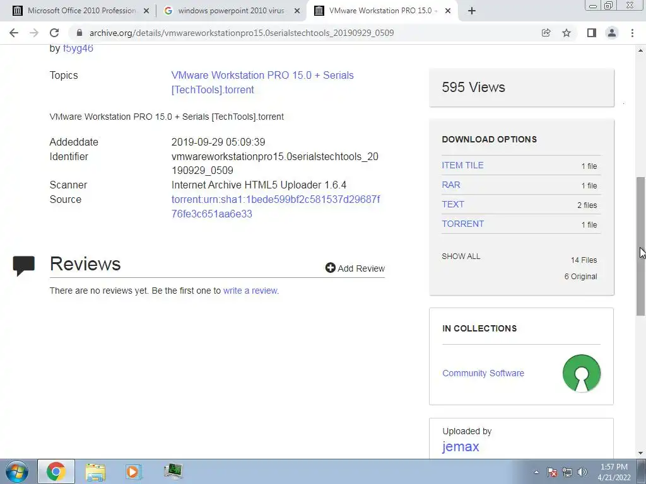Go back to the previous page
Screen dimensions: 646x484
pyautogui.click(x=14, y=33)
